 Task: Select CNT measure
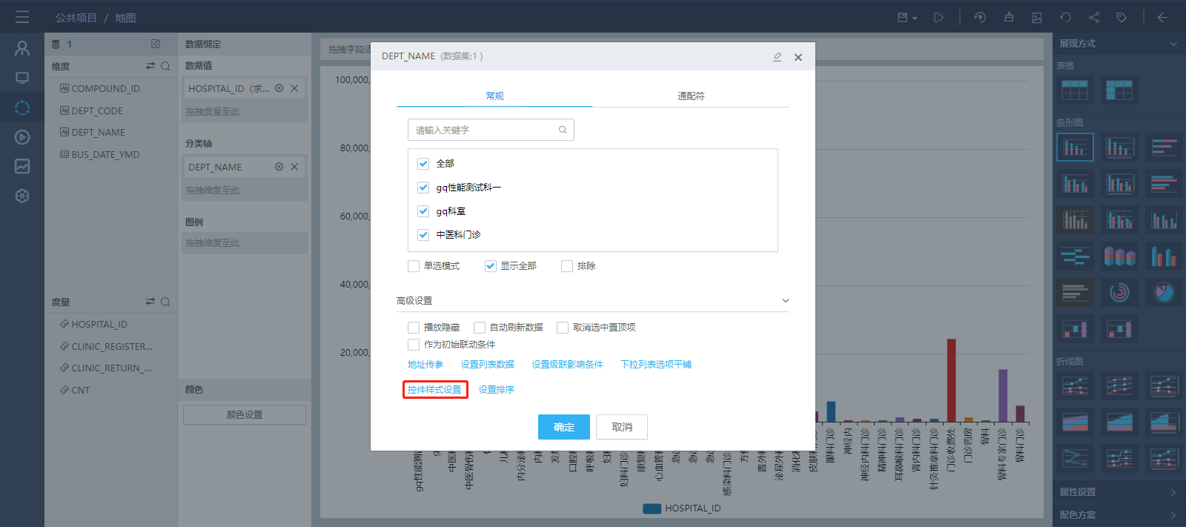coord(80,391)
